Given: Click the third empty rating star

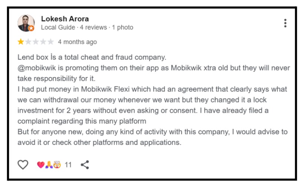Looking at the screenshot, I should (x=36, y=42).
